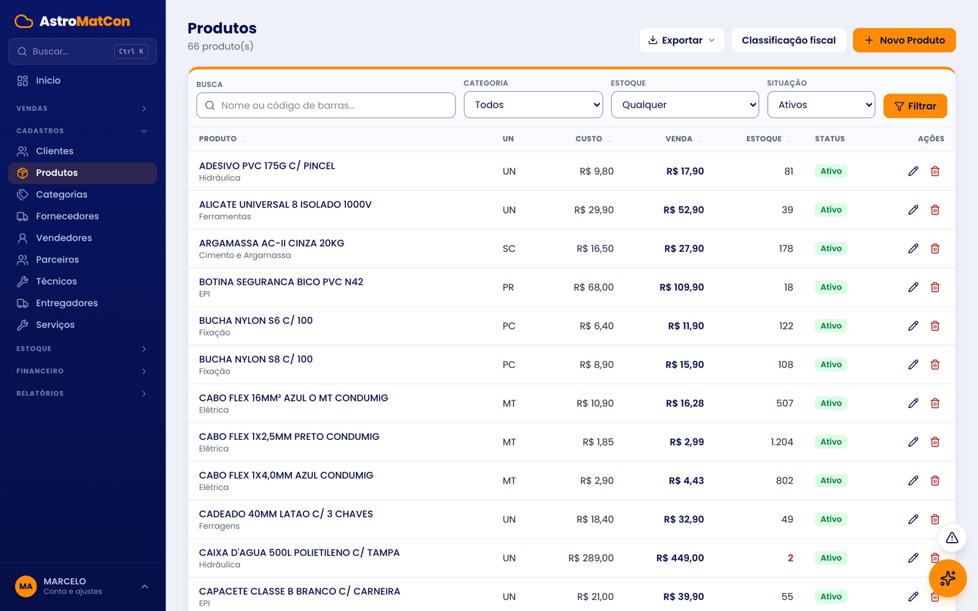The height and width of the screenshot is (611, 978).
Task: Open the Estoque dropdown showing Qualquer
Action: coord(685,104)
